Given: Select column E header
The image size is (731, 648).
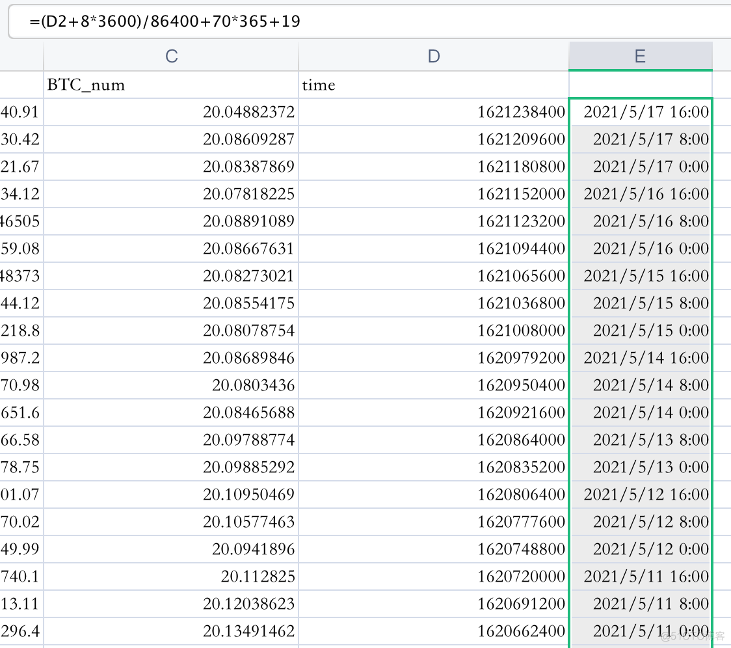Looking at the screenshot, I should point(641,57).
